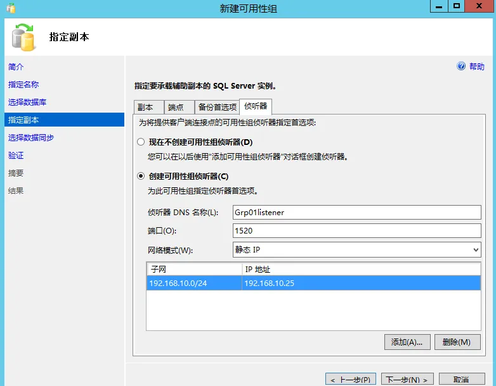
Task: Go to 选择数据同步 wizard step
Action: [x=31, y=137]
